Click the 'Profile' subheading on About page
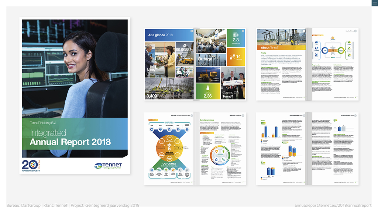The image size is (378, 213). 264,53
